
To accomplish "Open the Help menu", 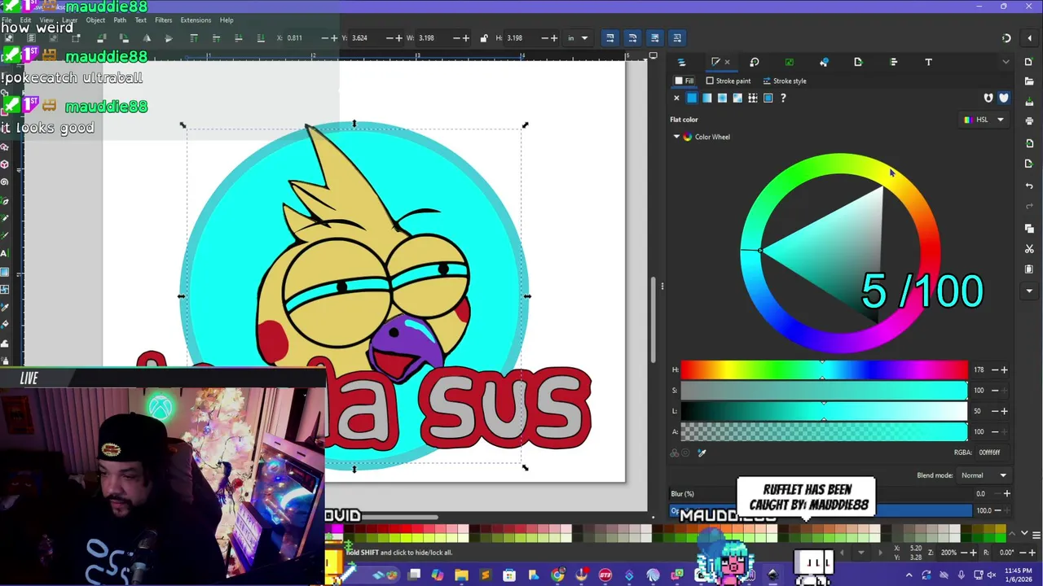I will pos(227,20).
